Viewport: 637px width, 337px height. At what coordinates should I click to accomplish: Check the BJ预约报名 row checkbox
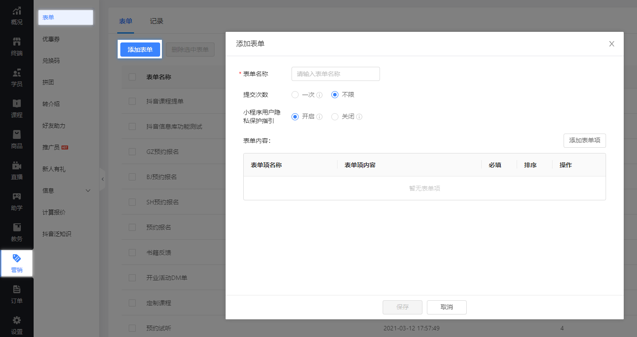coord(132,177)
